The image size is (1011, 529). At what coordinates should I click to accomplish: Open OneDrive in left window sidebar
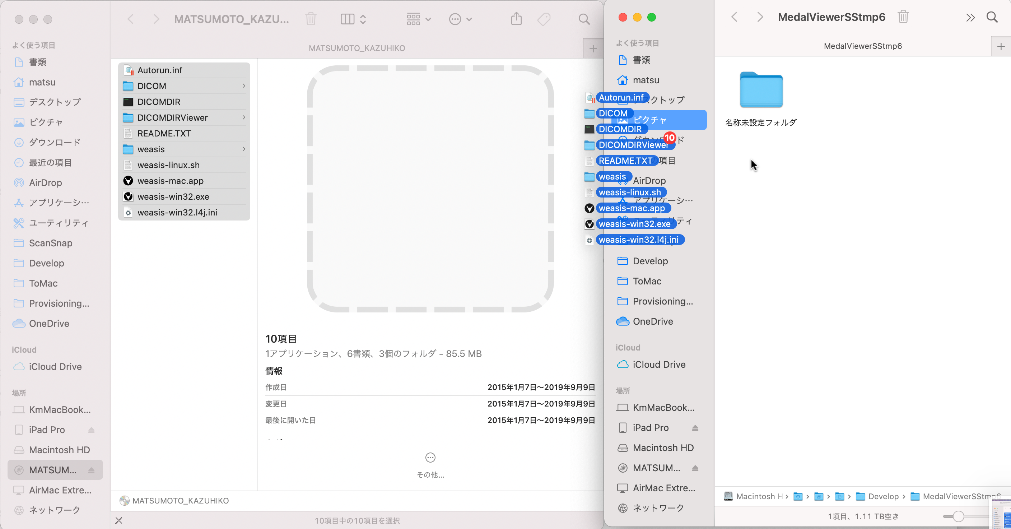pos(55,323)
